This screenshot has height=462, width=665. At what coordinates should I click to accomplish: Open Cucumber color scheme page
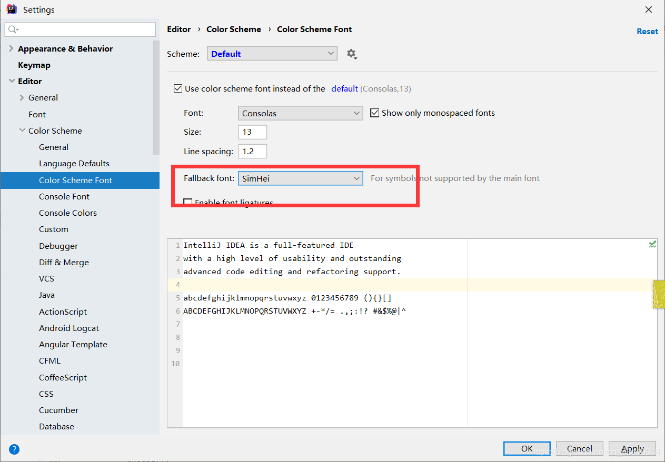click(x=58, y=410)
